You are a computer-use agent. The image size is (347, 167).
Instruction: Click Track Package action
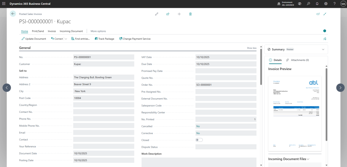pyautogui.click(x=104, y=39)
